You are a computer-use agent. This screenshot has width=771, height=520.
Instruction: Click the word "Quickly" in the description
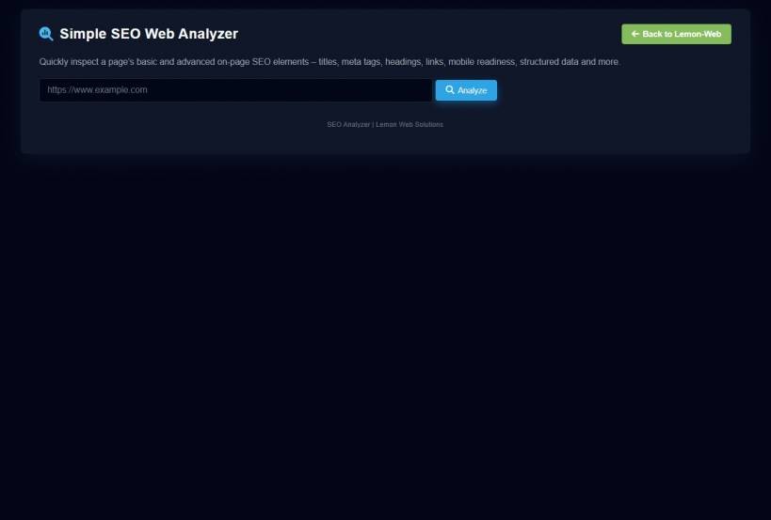tap(55, 62)
